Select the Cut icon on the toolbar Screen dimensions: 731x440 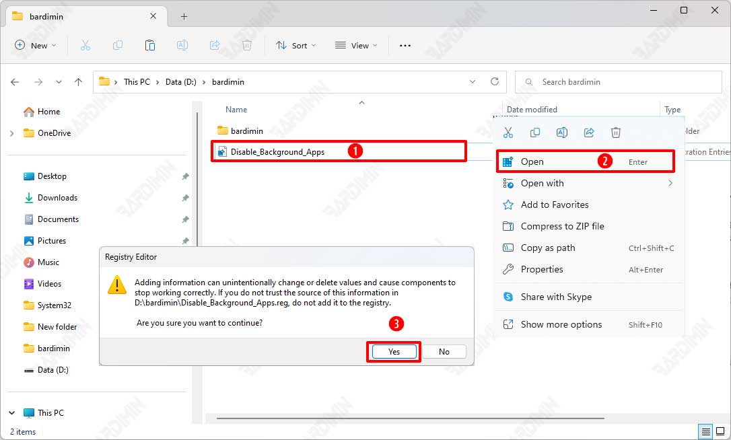pyautogui.click(x=85, y=45)
